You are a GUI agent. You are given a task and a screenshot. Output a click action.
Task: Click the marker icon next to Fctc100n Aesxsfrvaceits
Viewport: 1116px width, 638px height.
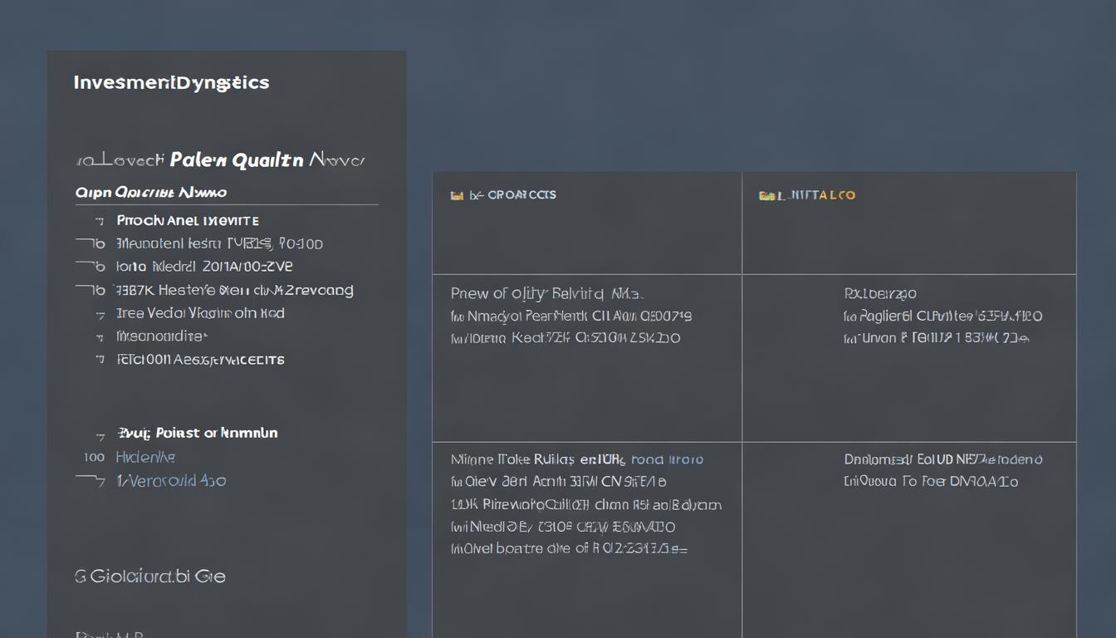coord(100,360)
